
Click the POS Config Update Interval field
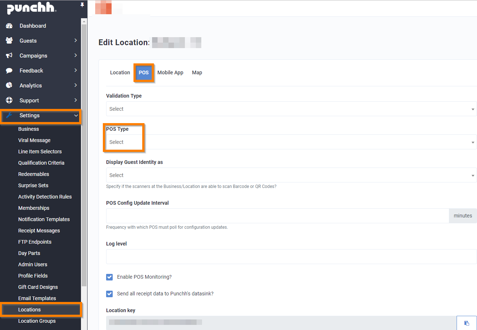[x=277, y=216]
